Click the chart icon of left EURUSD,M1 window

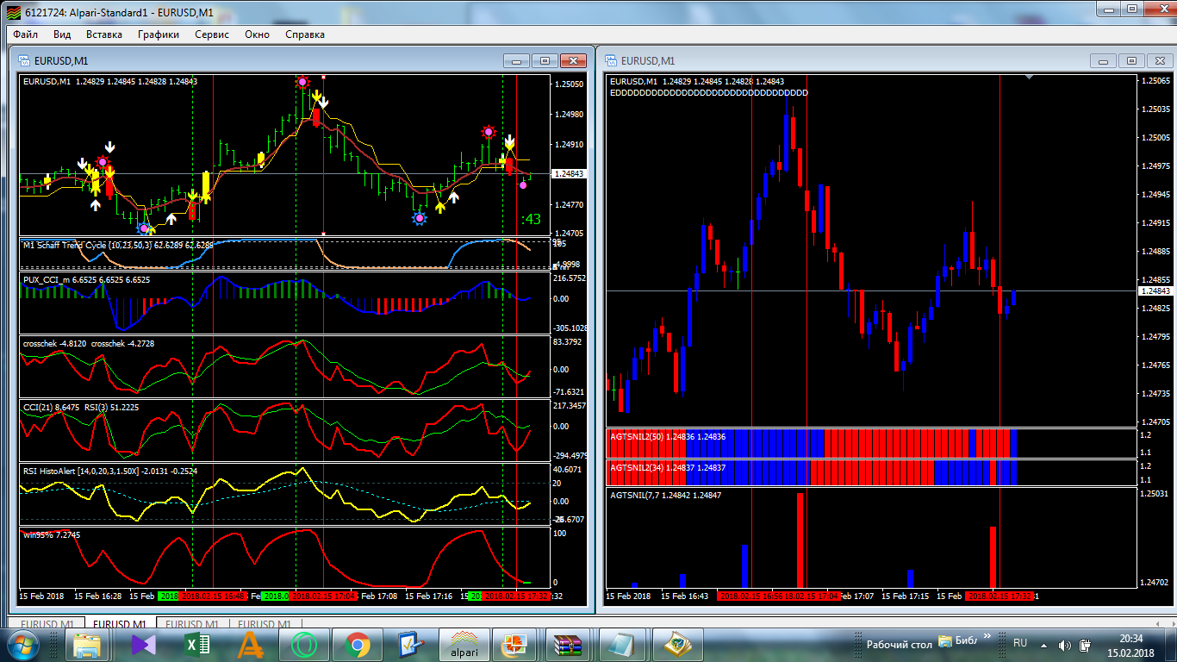pos(24,60)
